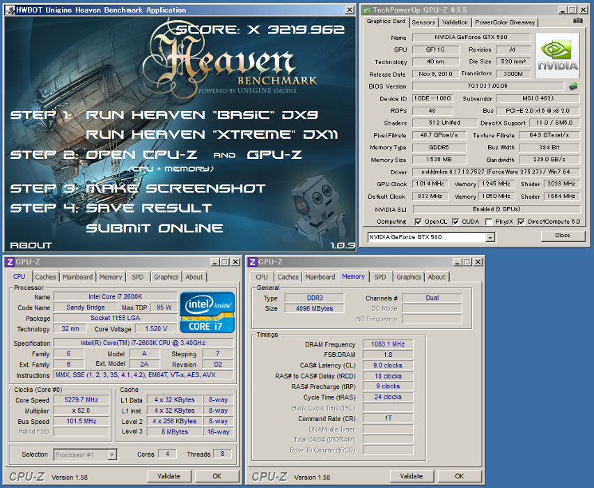Toggle the DirectCompute 5.0 checkbox

coord(522,222)
